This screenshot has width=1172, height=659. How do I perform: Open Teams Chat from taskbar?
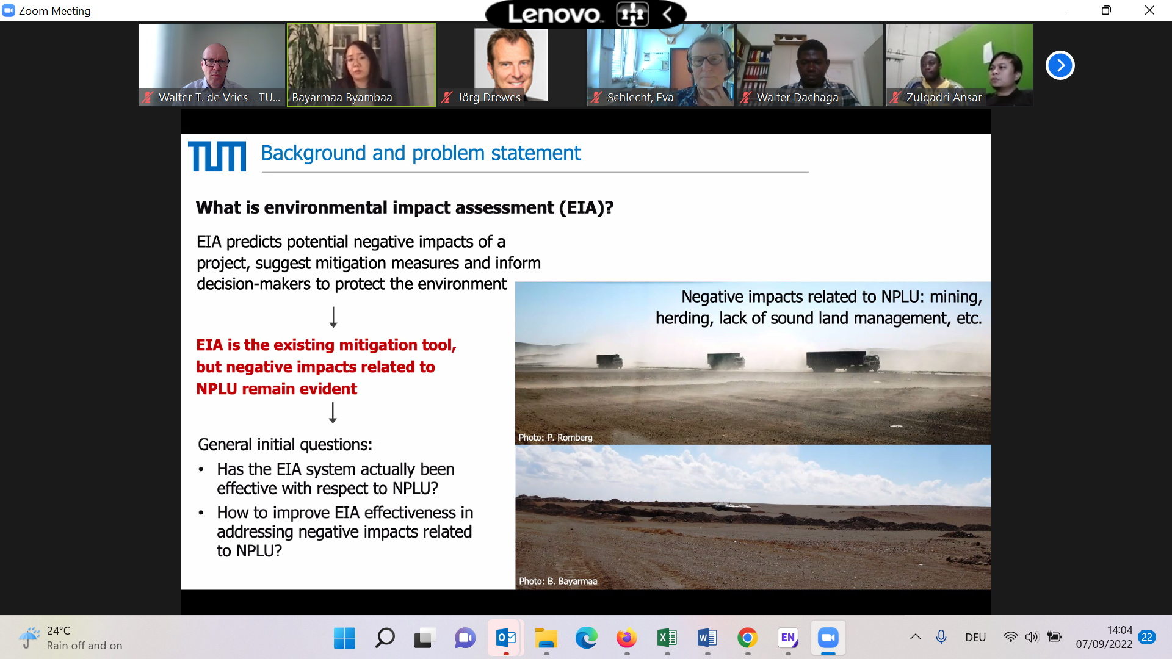[465, 638]
